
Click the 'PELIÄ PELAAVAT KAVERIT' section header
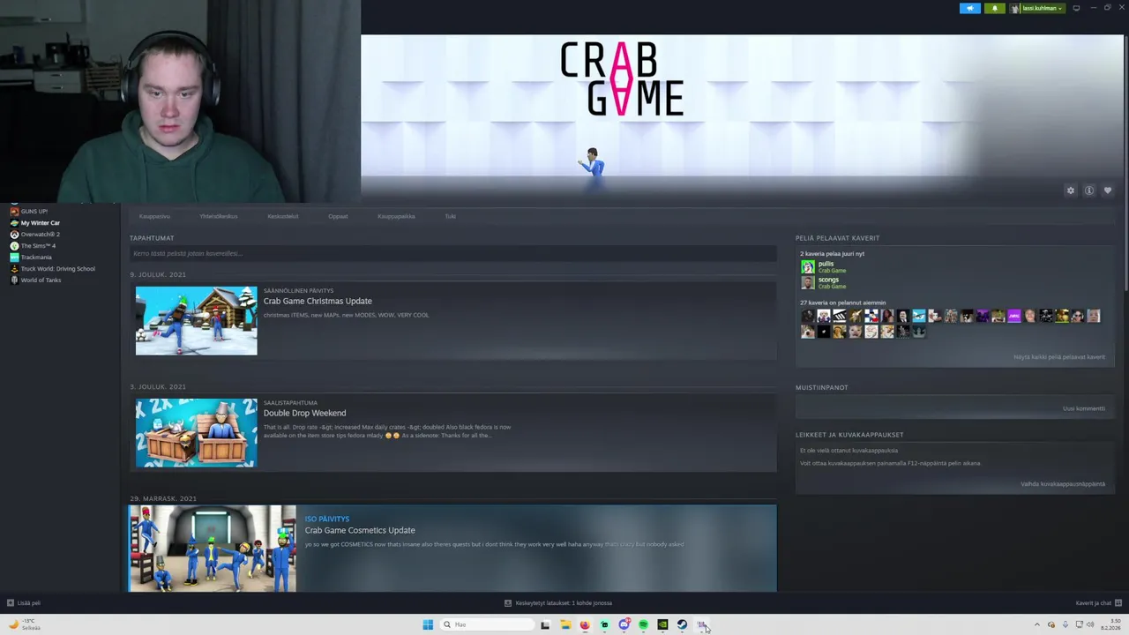(x=837, y=238)
